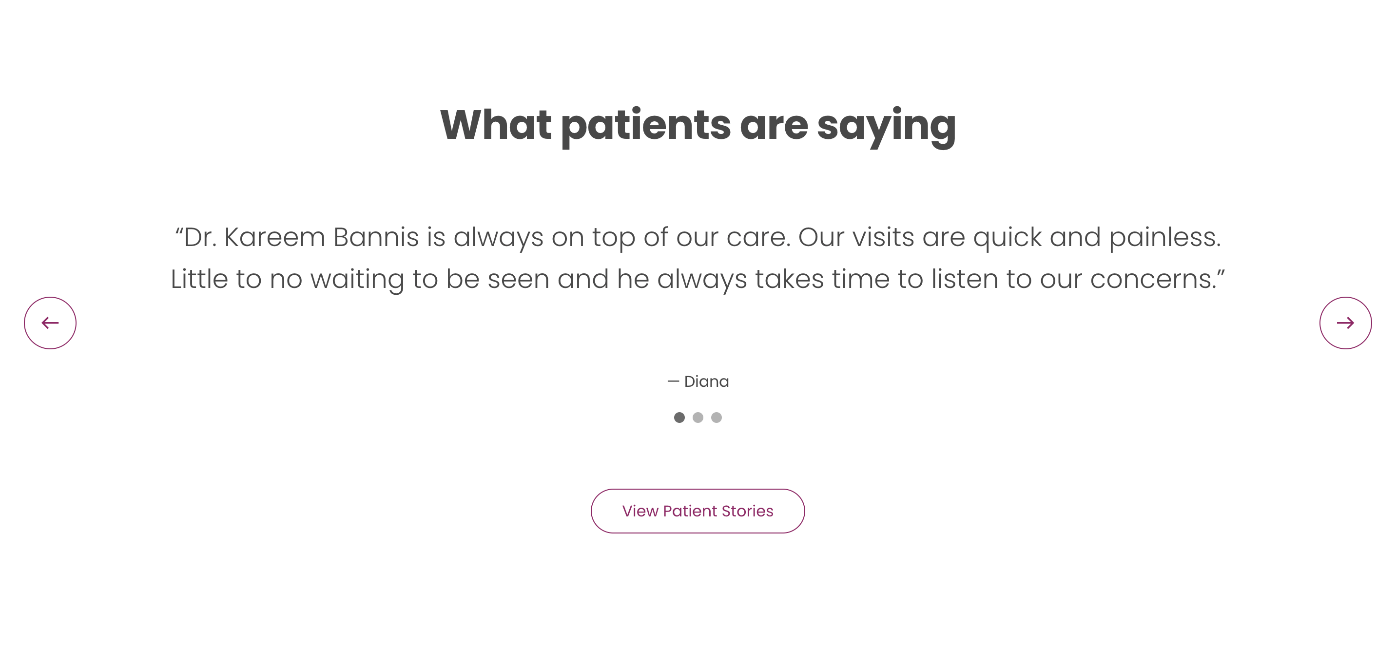This screenshot has width=1396, height=647.
Task: Click the "quick and painless" phrase
Action: pos(1097,237)
